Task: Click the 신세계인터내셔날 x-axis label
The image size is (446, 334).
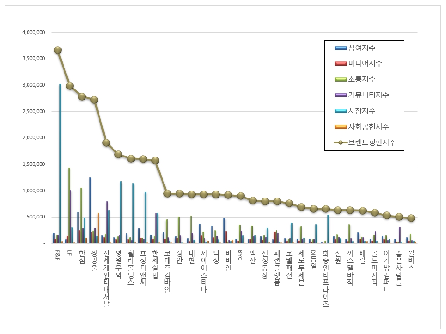Action: click(106, 279)
